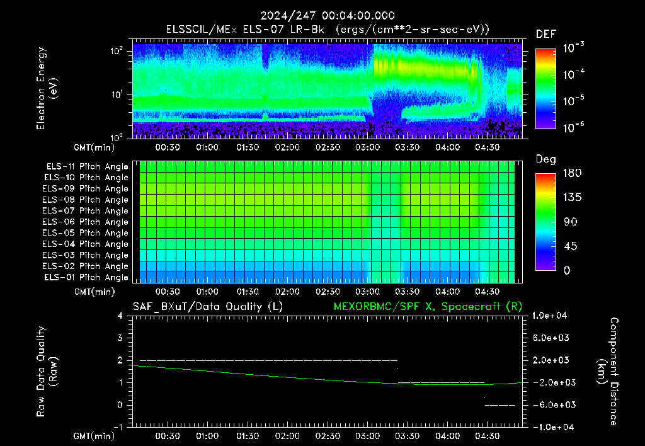Select the ELS-08 Pitch Angle row label

tap(85, 200)
